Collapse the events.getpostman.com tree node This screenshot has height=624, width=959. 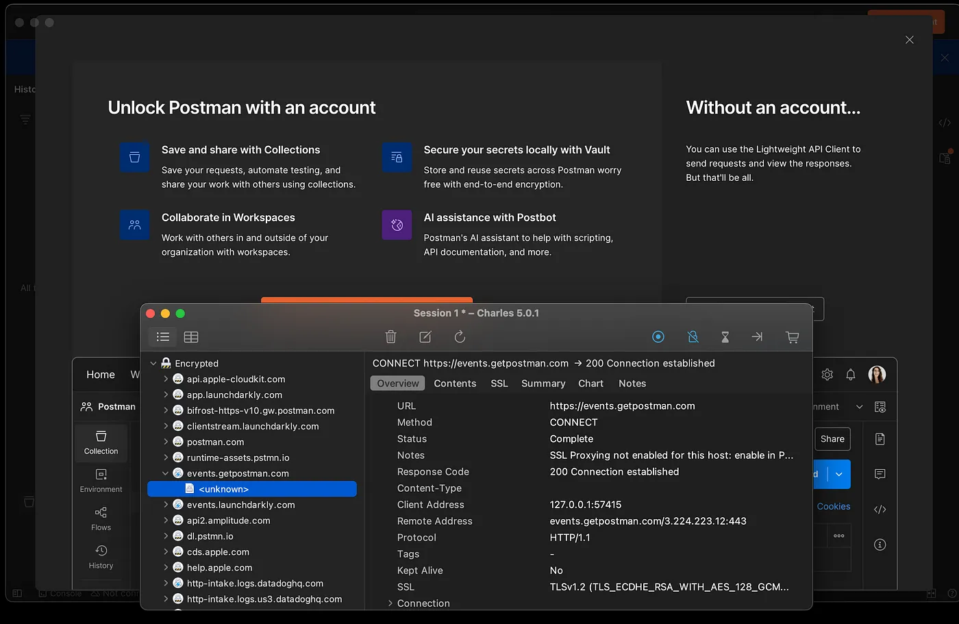pyautogui.click(x=166, y=473)
